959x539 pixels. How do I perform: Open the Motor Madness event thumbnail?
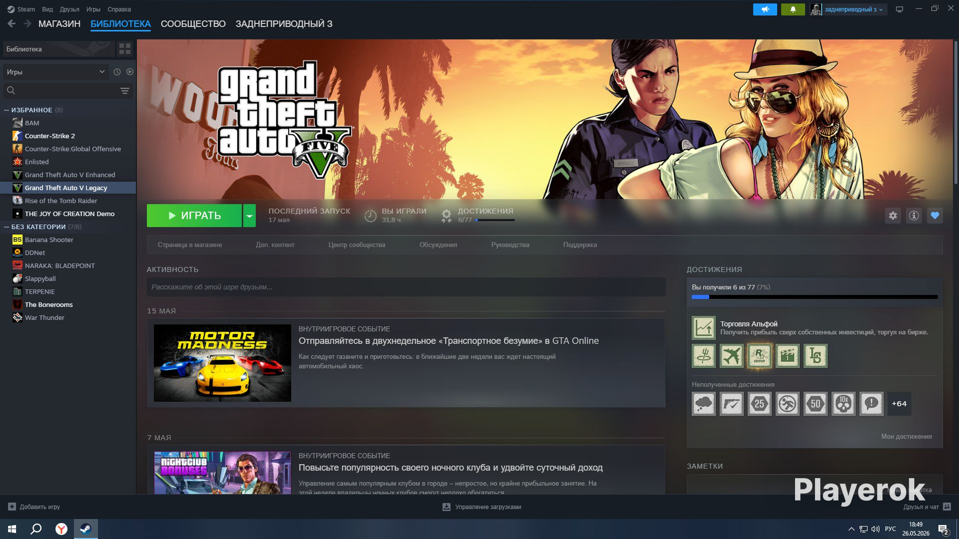(x=222, y=363)
